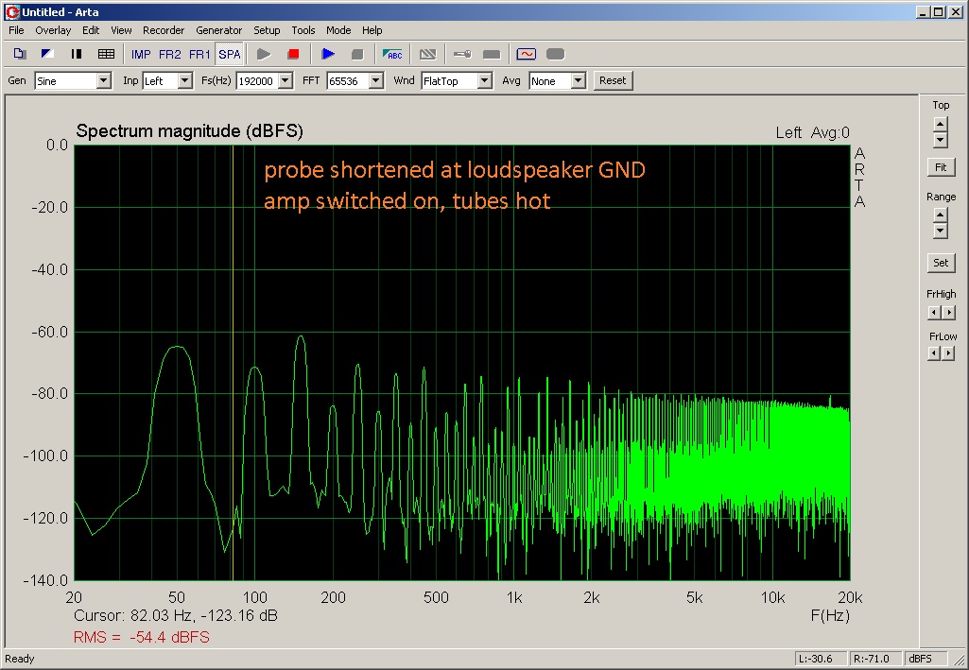Click the RMS = -54.4 dBFS readout
Image resolution: width=969 pixels, height=670 pixels.
tap(142, 637)
